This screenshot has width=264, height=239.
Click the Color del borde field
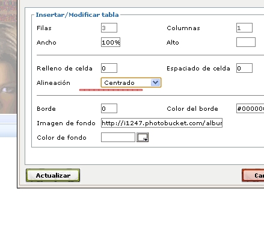tap(250, 108)
